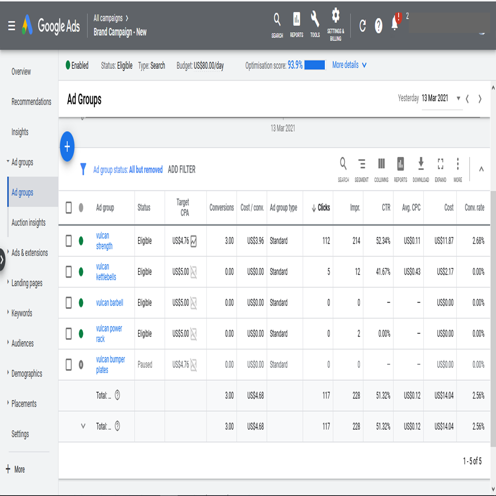The image size is (496, 496).
Task: Open Reports in the top header bar
Action: tap(296, 25)
